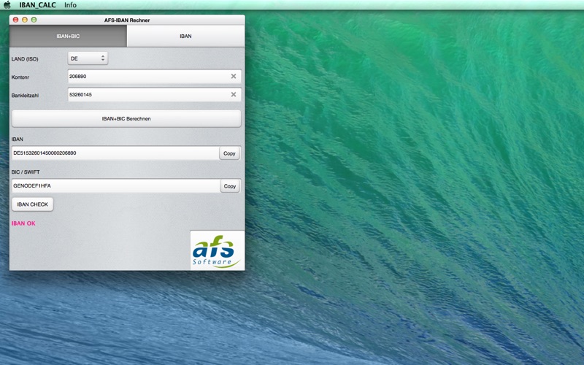Copy the BIC / SWIFT code
The image size is (584, 365).
point(230,186)
